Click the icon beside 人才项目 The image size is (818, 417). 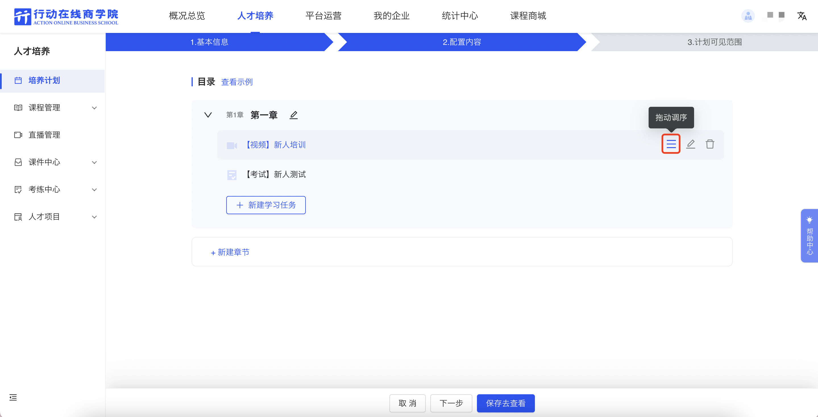pos(18,217)
